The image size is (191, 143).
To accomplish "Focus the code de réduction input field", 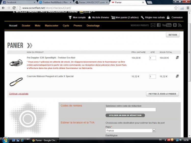I will pos(131,109).
